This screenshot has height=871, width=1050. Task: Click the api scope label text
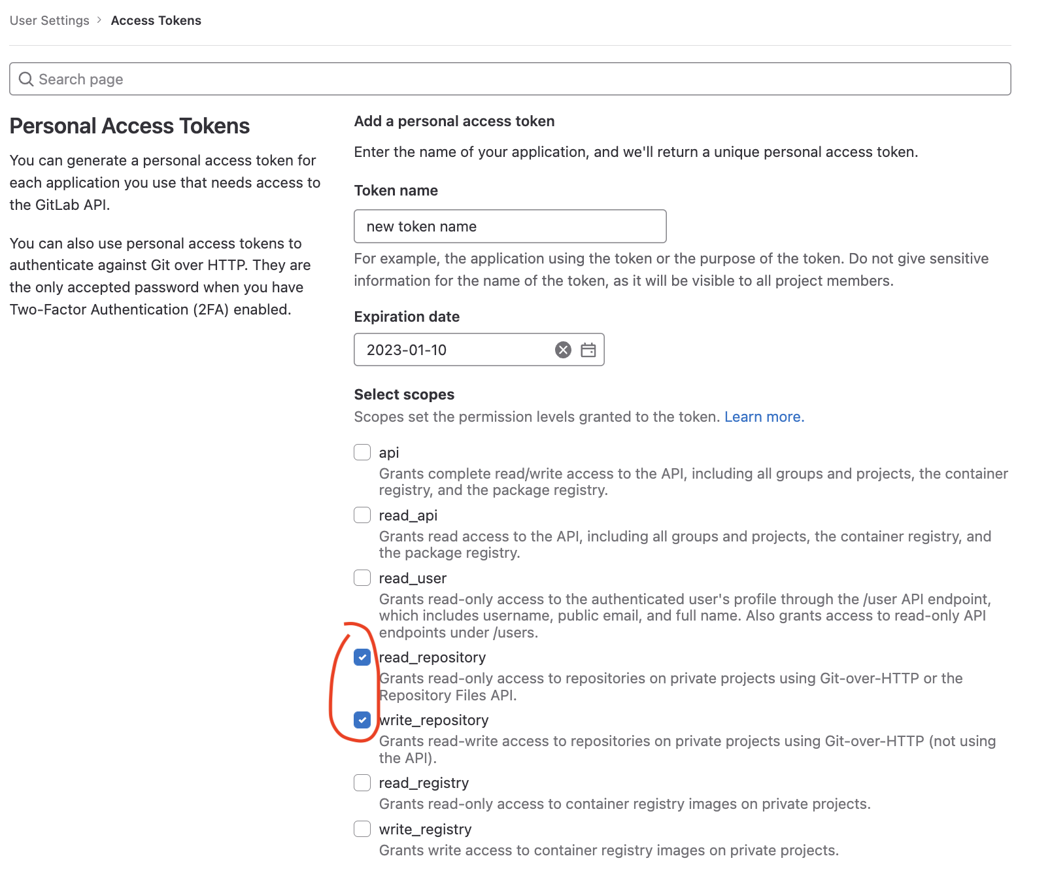(x=389, y=453)
